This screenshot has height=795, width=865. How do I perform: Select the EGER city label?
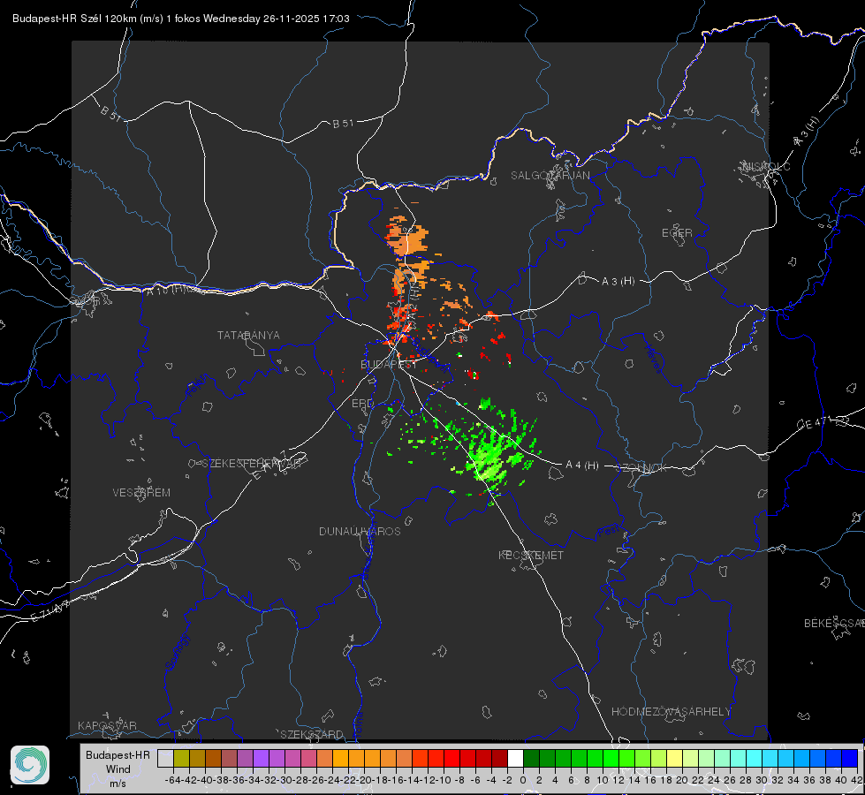coord(677,233)
